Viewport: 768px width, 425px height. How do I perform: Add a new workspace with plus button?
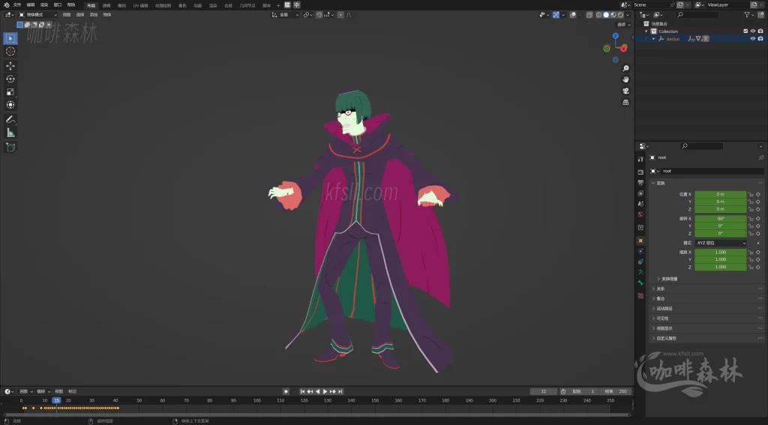pos(278,5)
